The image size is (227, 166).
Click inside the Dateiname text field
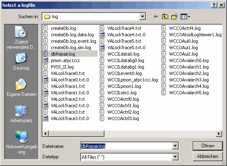[x=127, y=146]
